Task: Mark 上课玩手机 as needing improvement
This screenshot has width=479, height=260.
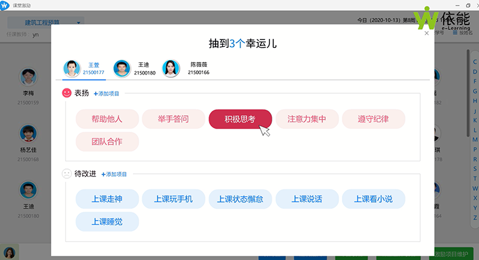Action: pyautogui.click(x=174, y=199)
